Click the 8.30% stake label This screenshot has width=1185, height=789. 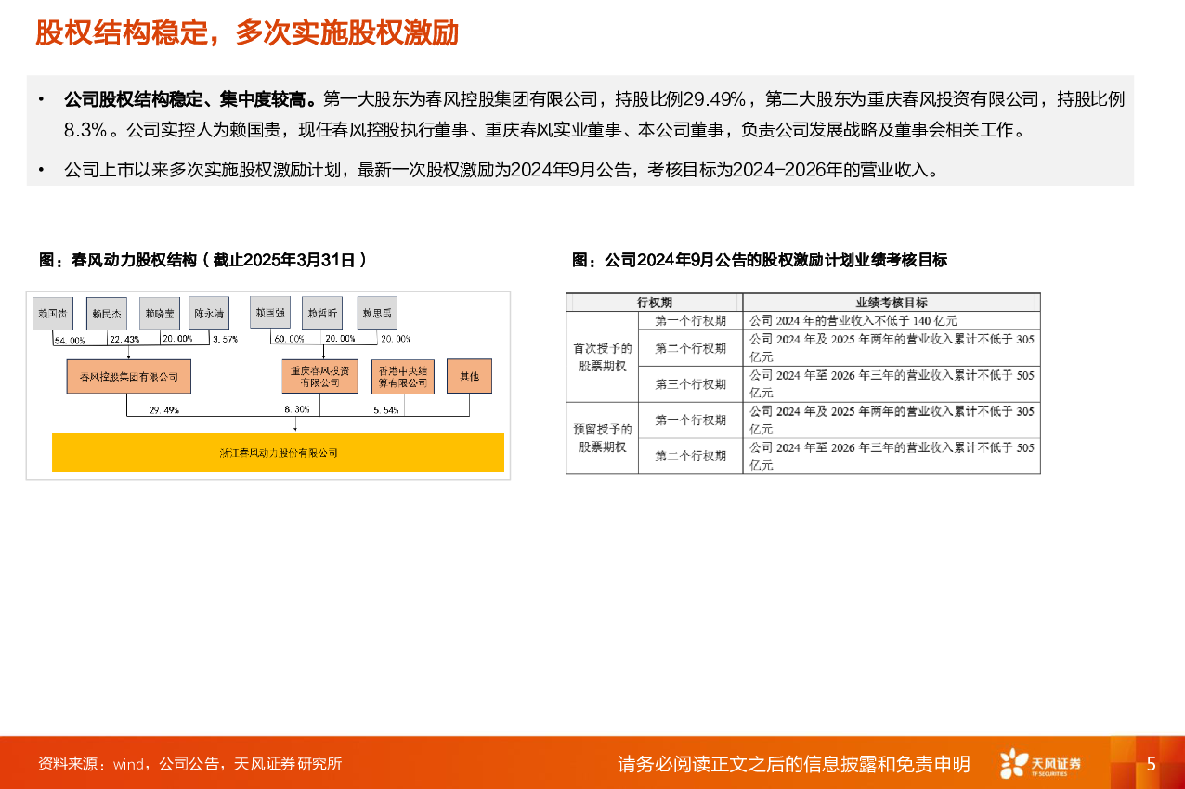296,409
